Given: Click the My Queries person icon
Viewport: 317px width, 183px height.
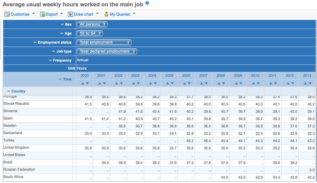Looking at the screenshot, I should pyautogui.click(x=106, y=14).
